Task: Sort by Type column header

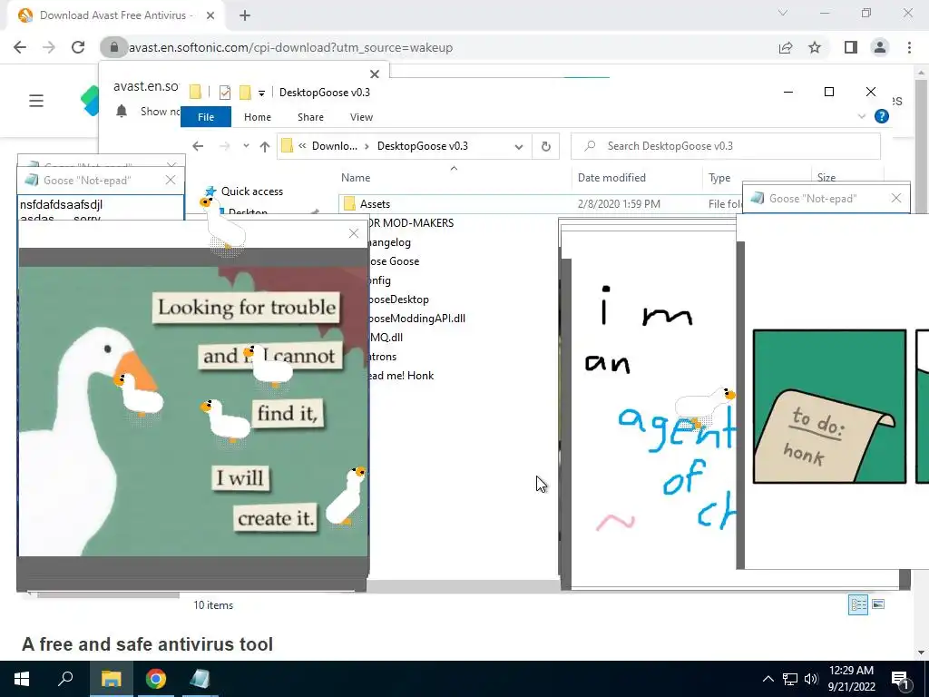Action: pos(719,178)
